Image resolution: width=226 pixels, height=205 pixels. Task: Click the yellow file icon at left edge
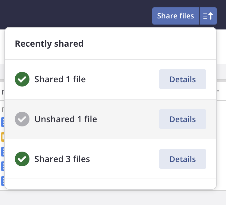(3, 137)
